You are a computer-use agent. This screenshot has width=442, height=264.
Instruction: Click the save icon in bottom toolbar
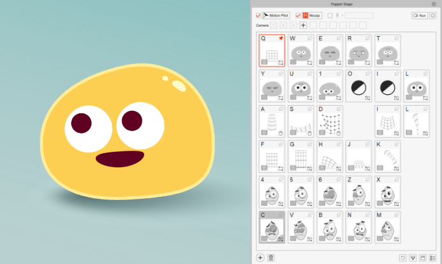coord(422,258)
